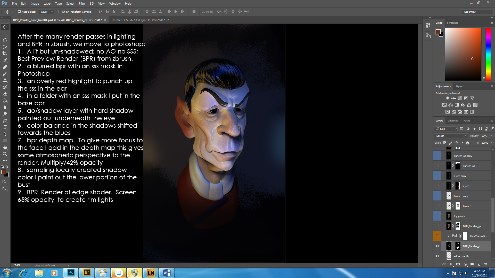495x278 pixels.
Task: Open the layer Kind filter dropdown
Action: click(x=446, y=129)
